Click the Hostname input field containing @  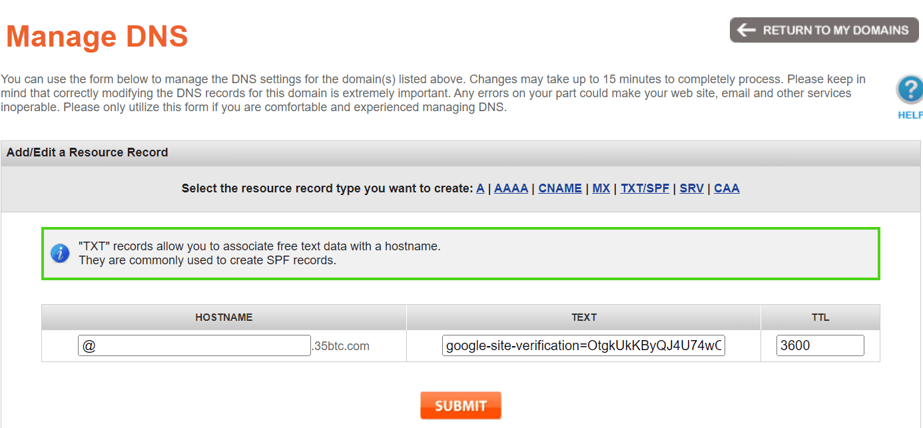pos(194,345)
